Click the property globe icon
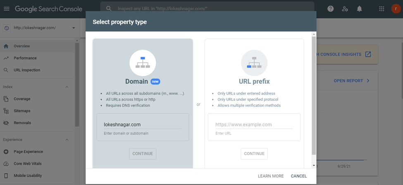 7,28
